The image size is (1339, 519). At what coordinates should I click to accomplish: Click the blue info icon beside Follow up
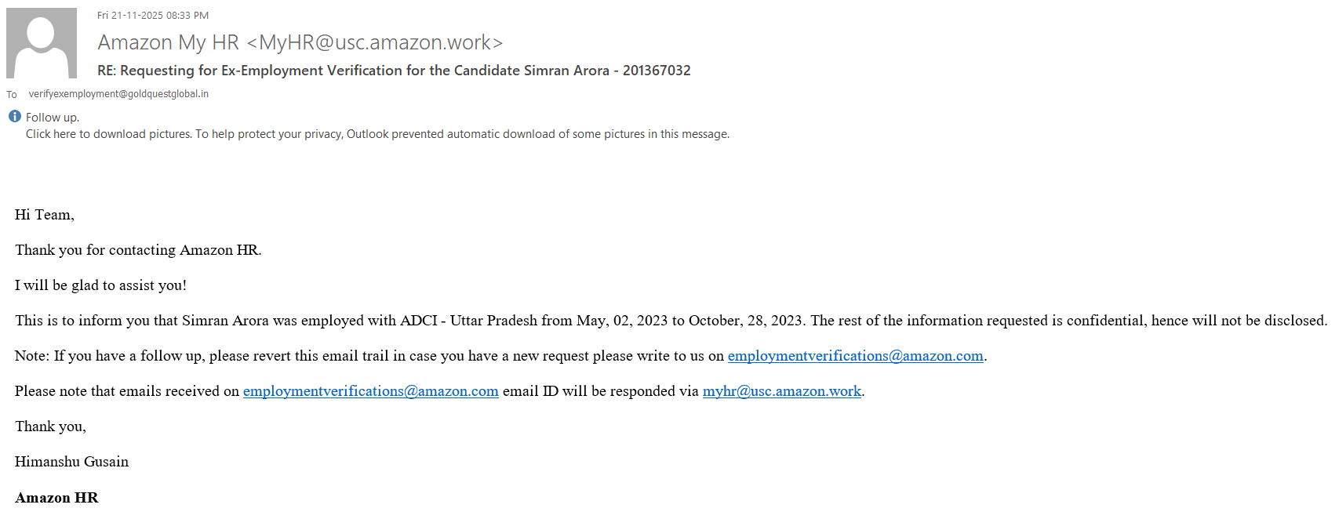point(15,117)
